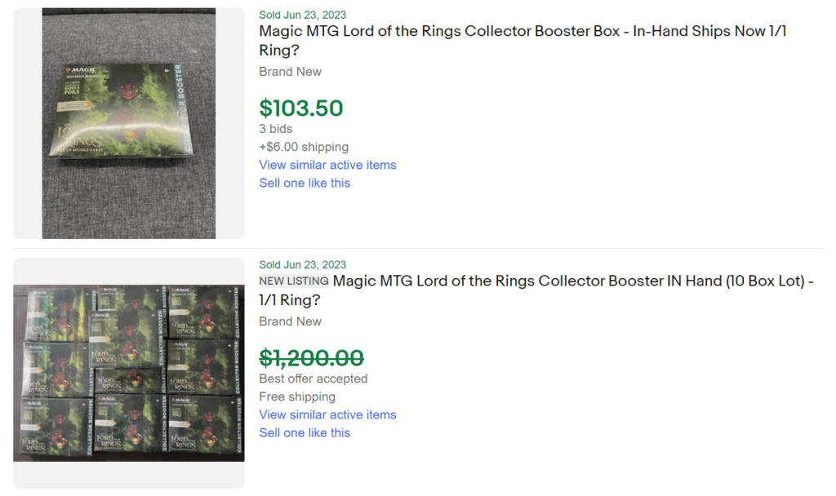Click Brand New condition on first listing
Image resolution: width=836 pixels, height=496 pixels.
[x=290, y=72]
